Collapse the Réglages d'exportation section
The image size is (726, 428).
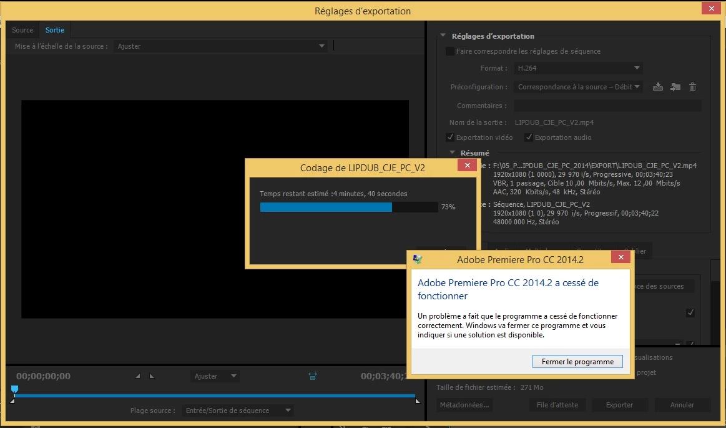pos(443,35)
